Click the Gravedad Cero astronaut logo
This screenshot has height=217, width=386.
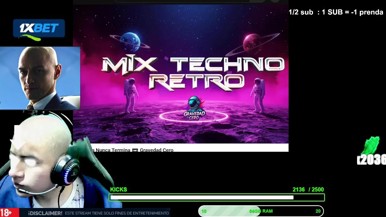point(194,108)
